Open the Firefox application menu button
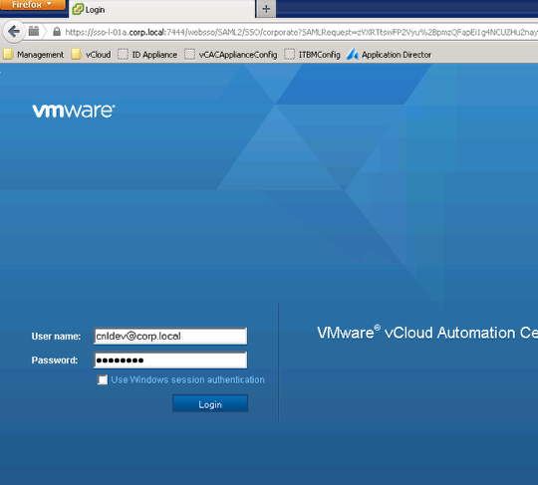 click(x=32, y=4)
